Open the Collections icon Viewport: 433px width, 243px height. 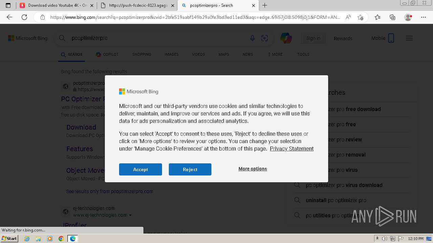point(392,17)
